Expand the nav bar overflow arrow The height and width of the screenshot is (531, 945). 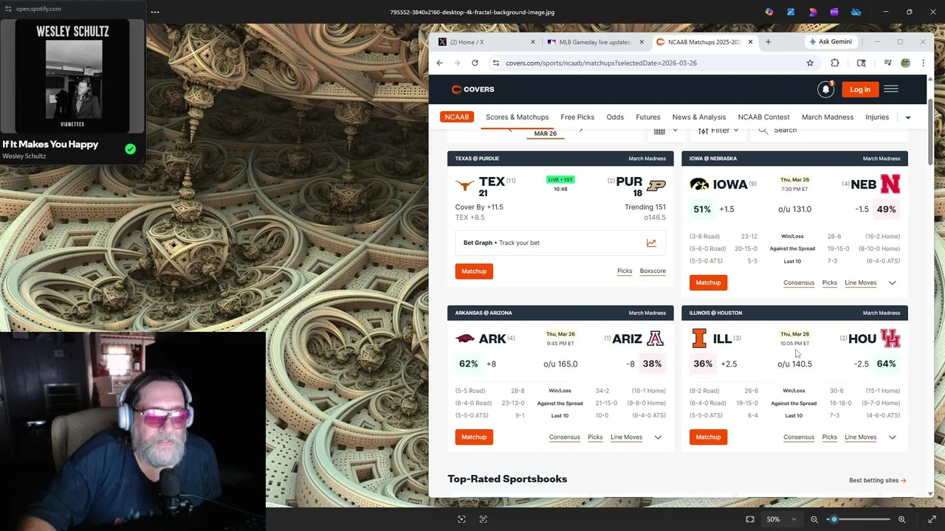(908, 117)
